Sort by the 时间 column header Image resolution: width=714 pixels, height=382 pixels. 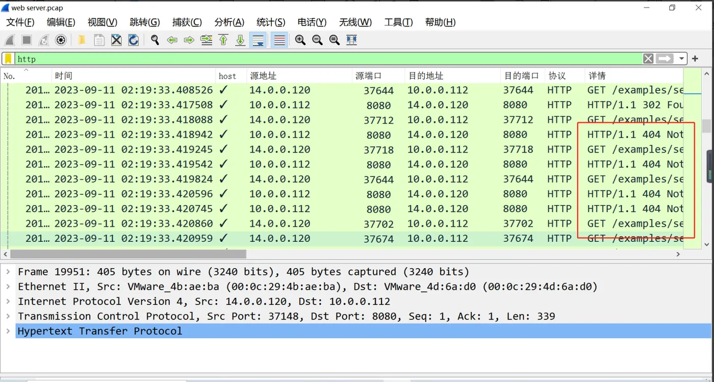click(x=134, y=75)
